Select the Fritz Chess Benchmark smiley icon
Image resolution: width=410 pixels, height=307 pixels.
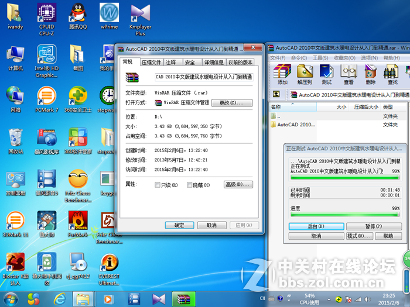click(x=78, y=186)
